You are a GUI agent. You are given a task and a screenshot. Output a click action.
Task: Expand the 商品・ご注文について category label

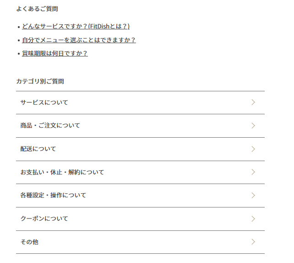coord(50,126)
